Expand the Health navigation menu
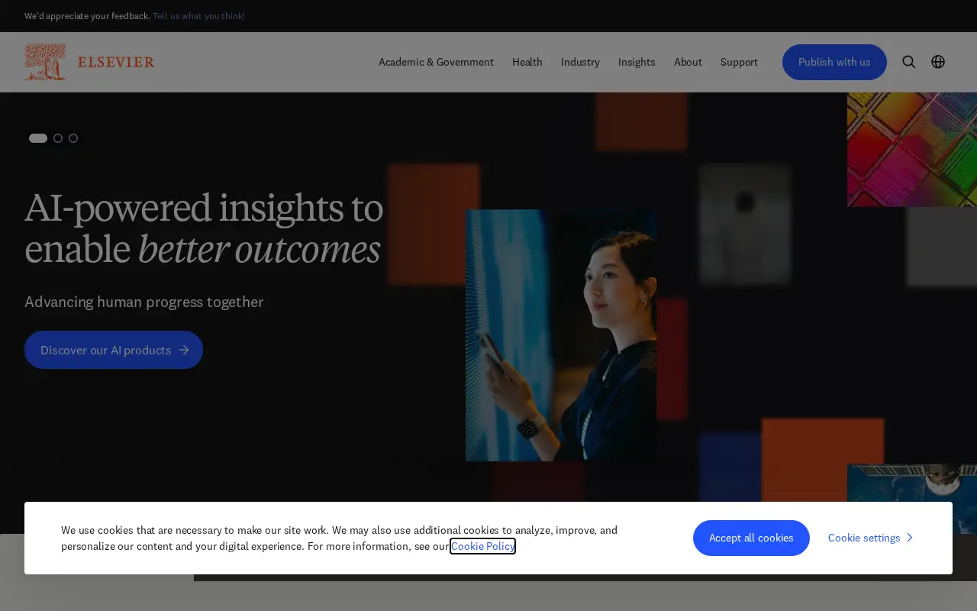This screenshot has height=611, width=977. (x=527, y=62)
